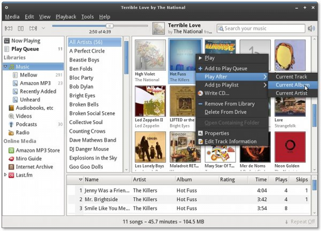Skip to next track button

coord(33,29)
